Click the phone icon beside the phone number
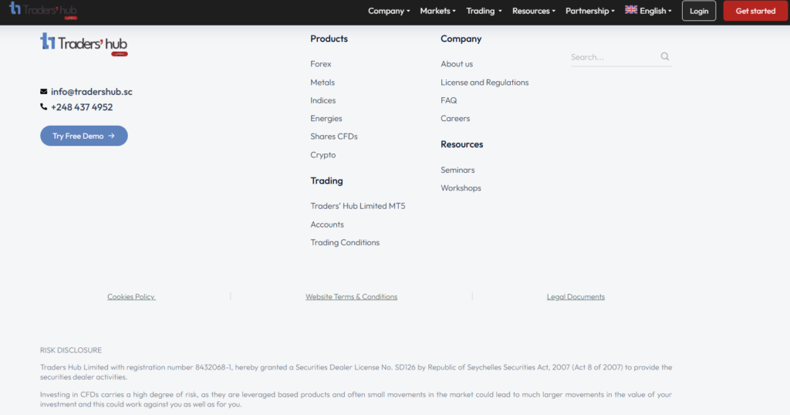Image resolution: width=790 pixels, height=415 pixels. [44, 106]
